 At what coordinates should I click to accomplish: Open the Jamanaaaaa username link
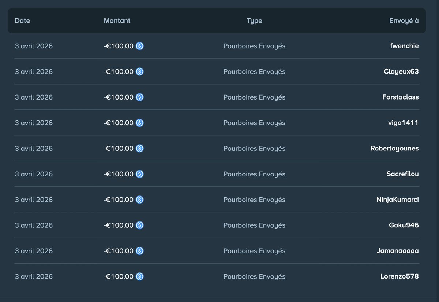click(x=398, y=251)
